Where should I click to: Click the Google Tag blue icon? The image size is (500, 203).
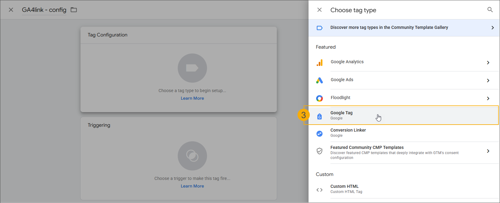(x=320, y=116)
